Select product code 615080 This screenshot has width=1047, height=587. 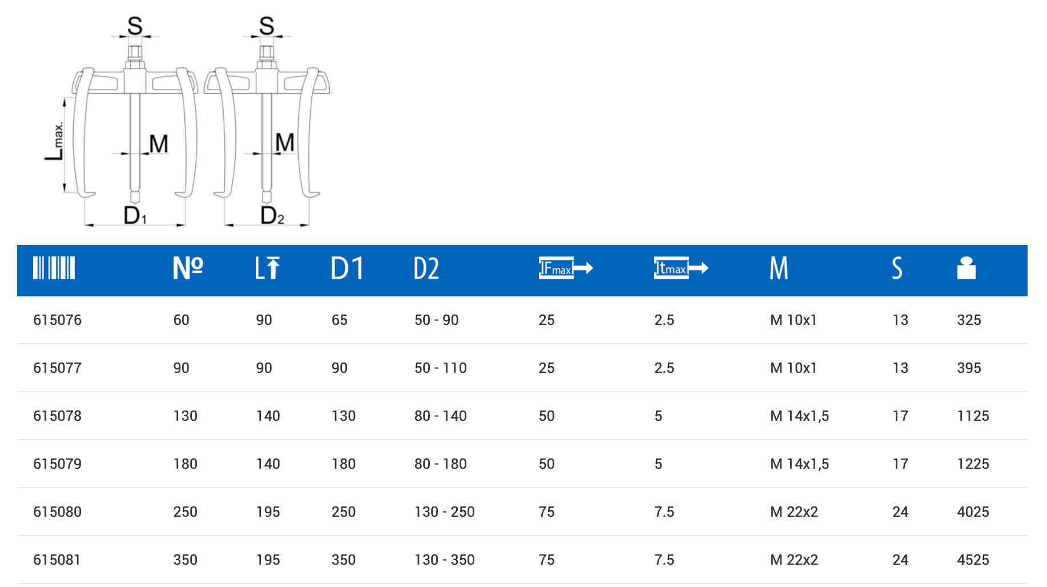(x=57, y=512)
